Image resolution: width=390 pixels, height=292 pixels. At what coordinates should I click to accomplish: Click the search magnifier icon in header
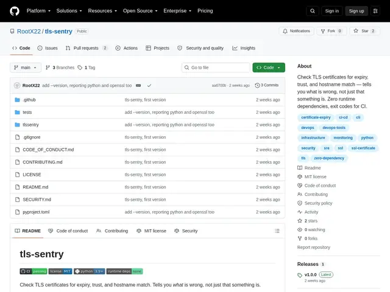click(x=313, y=11)
